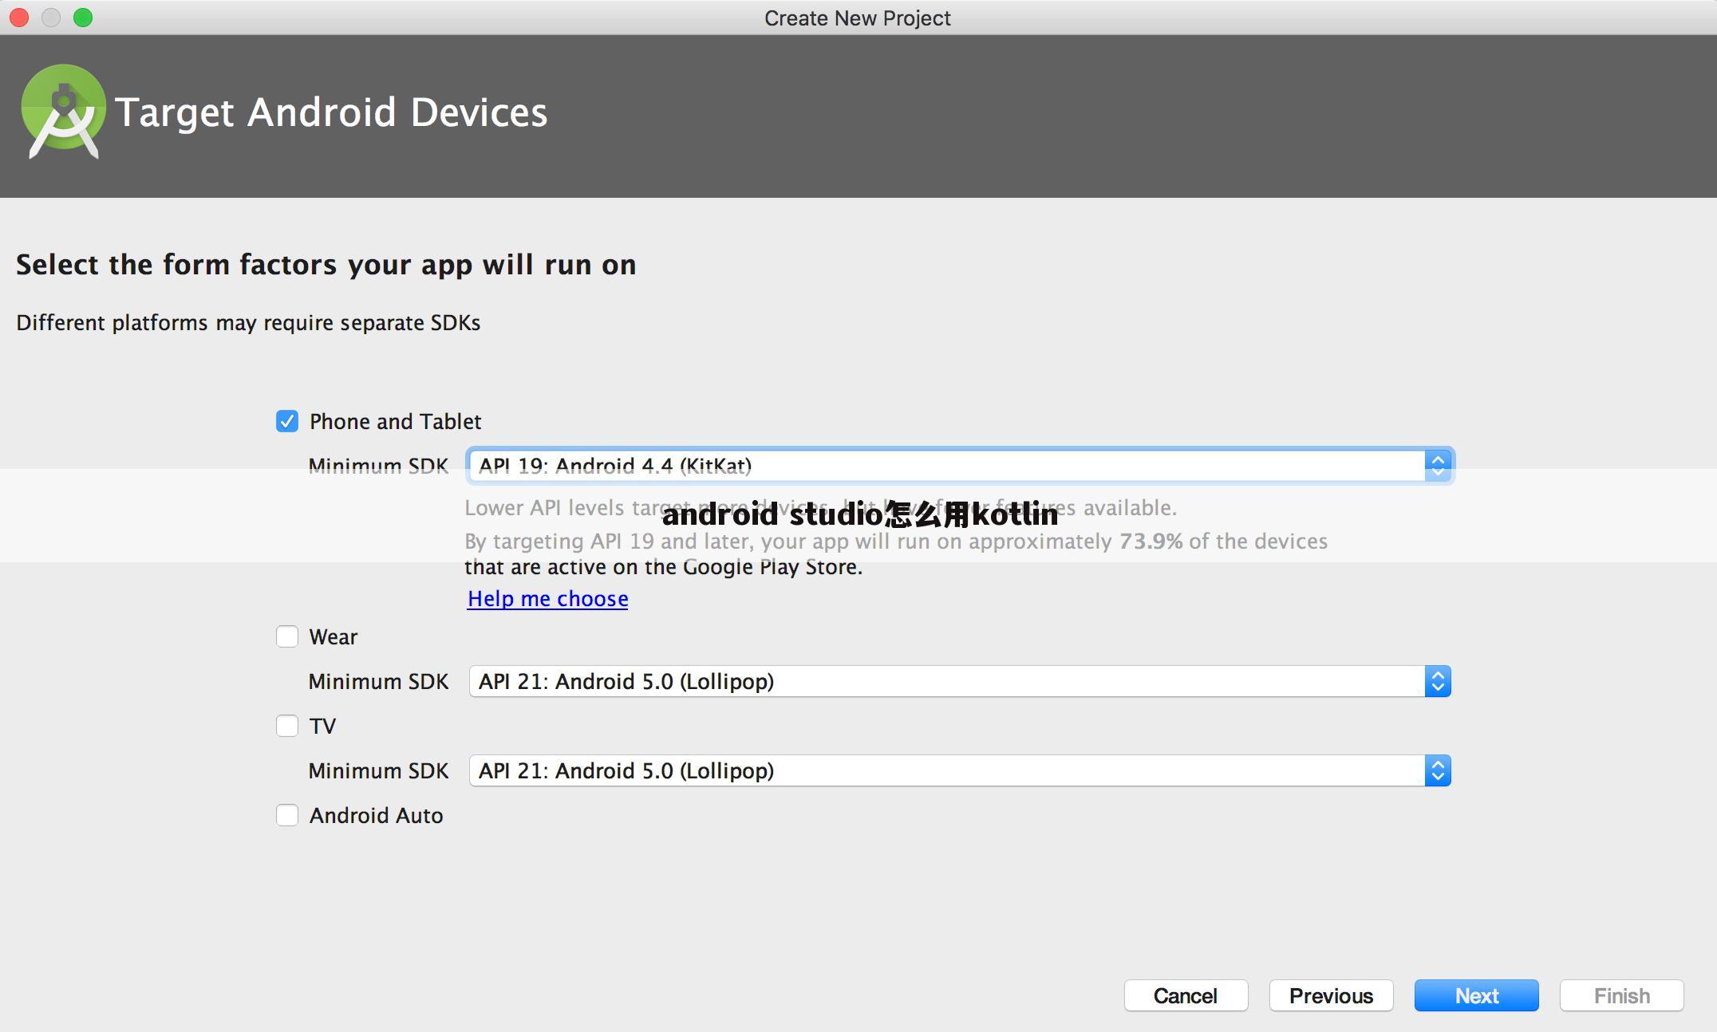This screenshot has height=1032, width=1717.
Task: Open the Phone and Tablet Minimum SDK dropdown
Action: 960,466
